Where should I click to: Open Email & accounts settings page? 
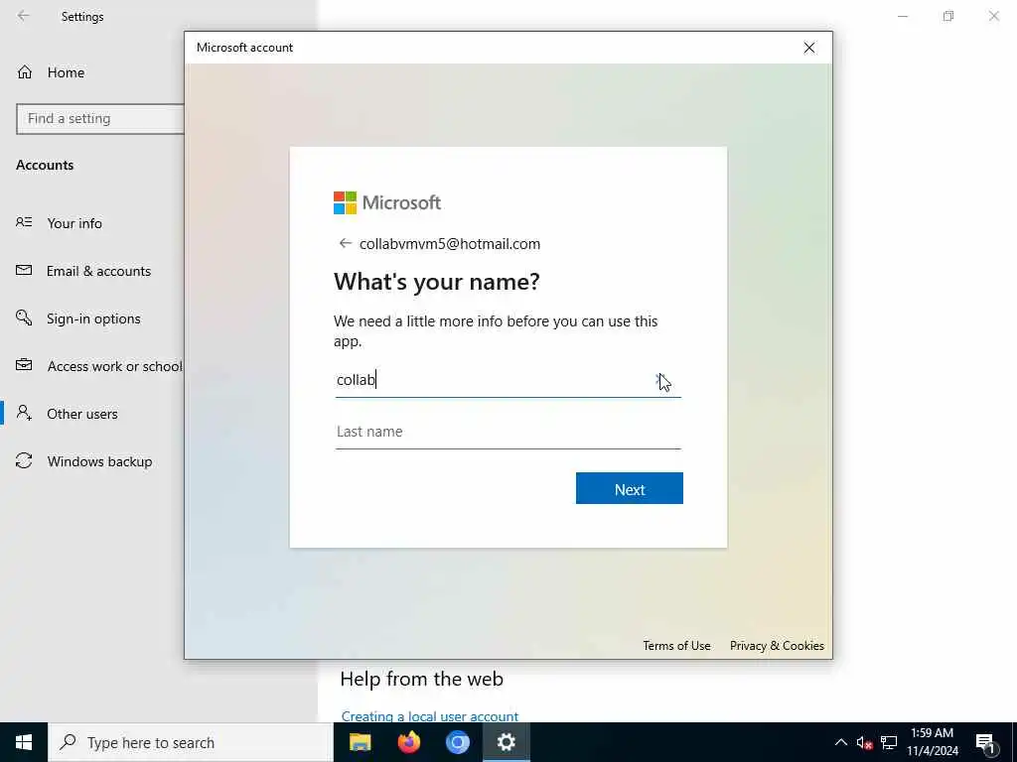(98, 271)
